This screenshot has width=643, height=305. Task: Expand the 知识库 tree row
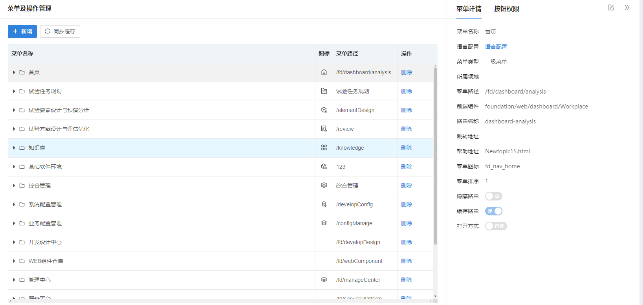pos(14,148)
